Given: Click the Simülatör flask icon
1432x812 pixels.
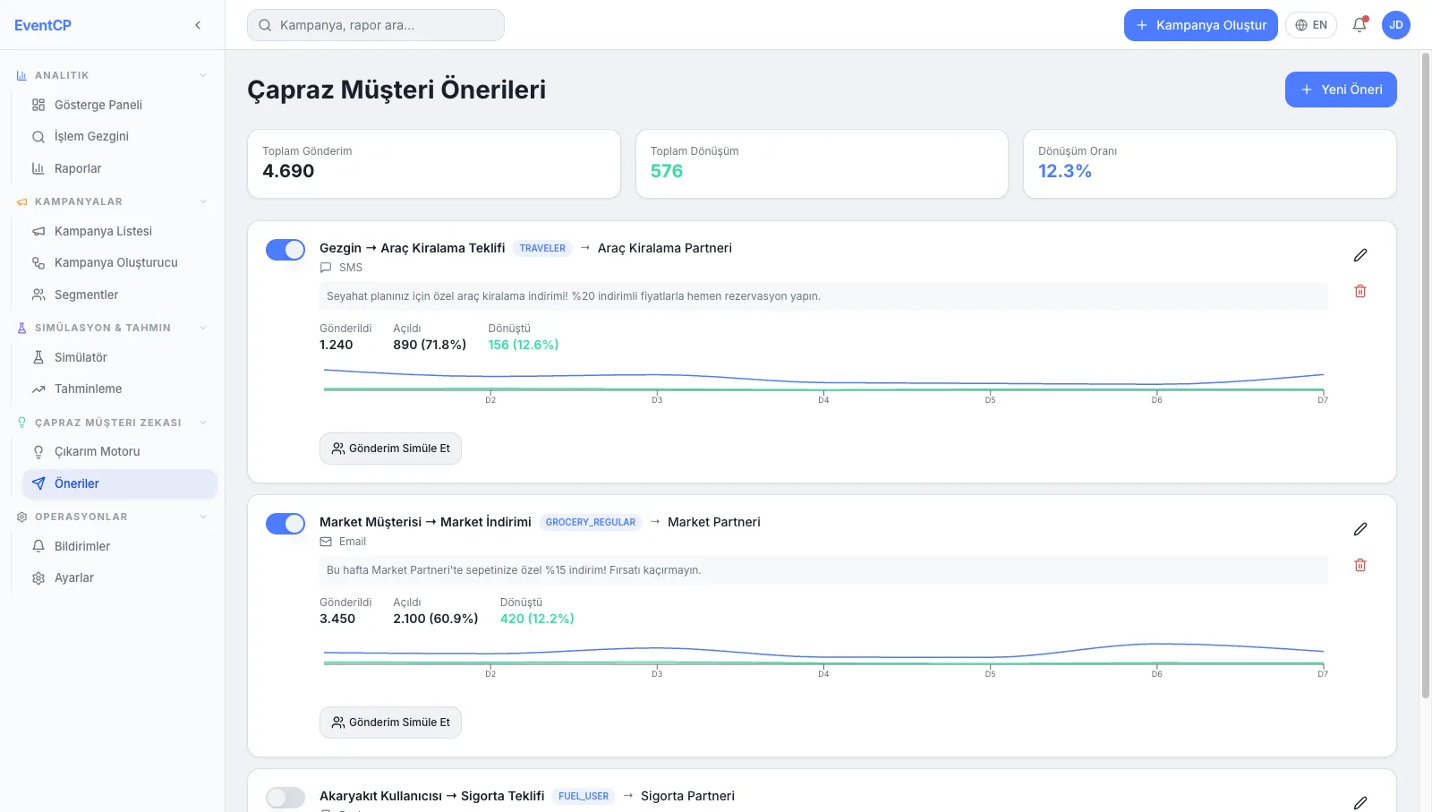Looking at the screenshot, I should pyautogui.click(x=38, y=357).
